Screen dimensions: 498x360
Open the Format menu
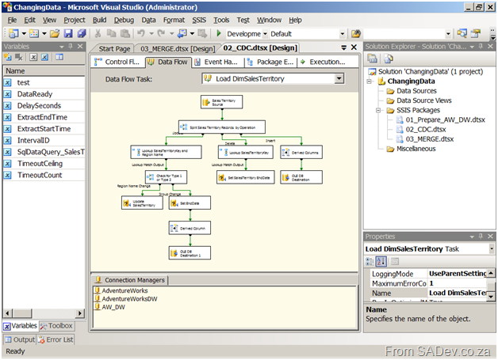[174, 20]
